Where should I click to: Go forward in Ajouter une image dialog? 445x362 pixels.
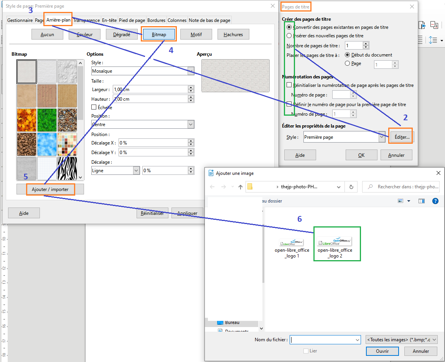(x=223, y=187)
